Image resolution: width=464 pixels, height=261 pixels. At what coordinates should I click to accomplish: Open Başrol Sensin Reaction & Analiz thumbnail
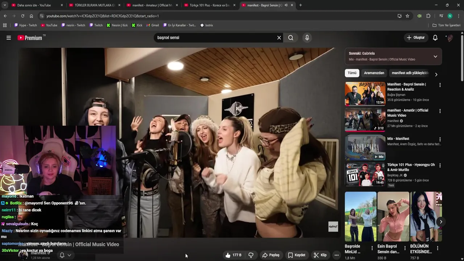[x=365, y=94]
